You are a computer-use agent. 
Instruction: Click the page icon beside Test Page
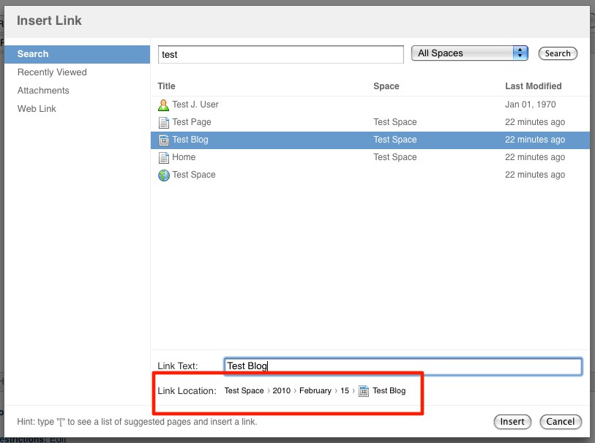tap(163, 122)
